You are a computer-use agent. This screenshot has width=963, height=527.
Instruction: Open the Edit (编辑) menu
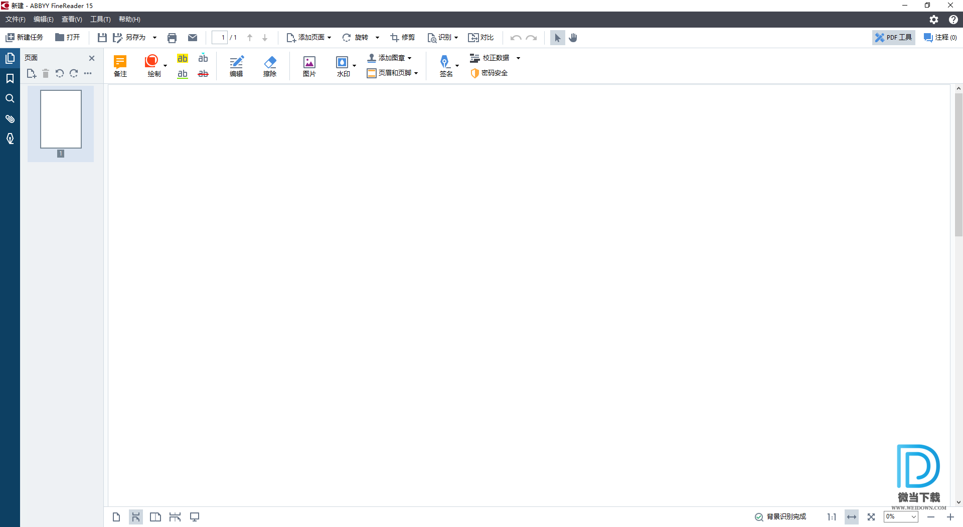click(x=44, y=20)
